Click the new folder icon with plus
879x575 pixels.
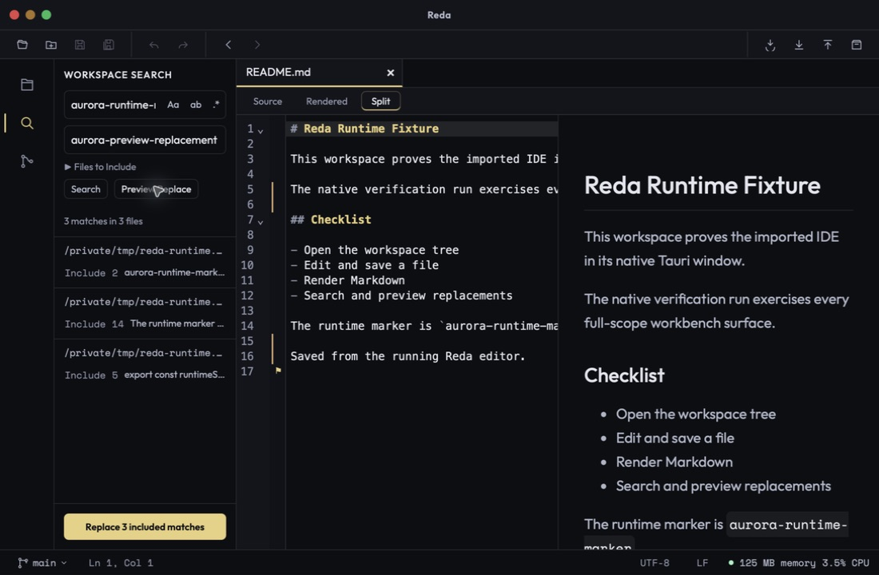pyautogui.click(x=51, y=45)
